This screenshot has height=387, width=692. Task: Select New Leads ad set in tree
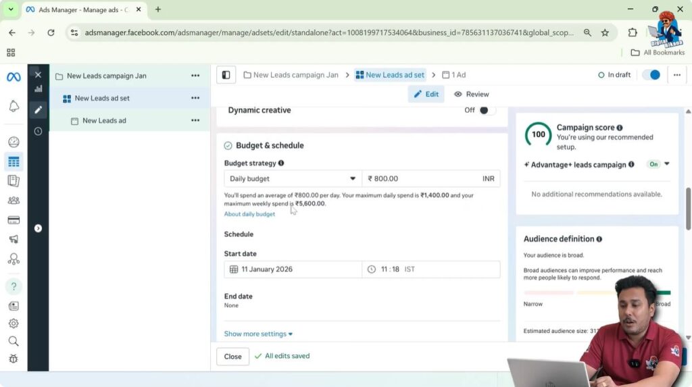[x=102, y=99]
